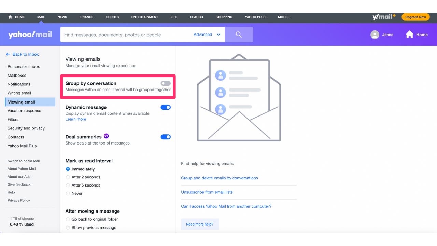Open Filters settings
The height and width of the screenshot is (246, 437).
(13, 120)
